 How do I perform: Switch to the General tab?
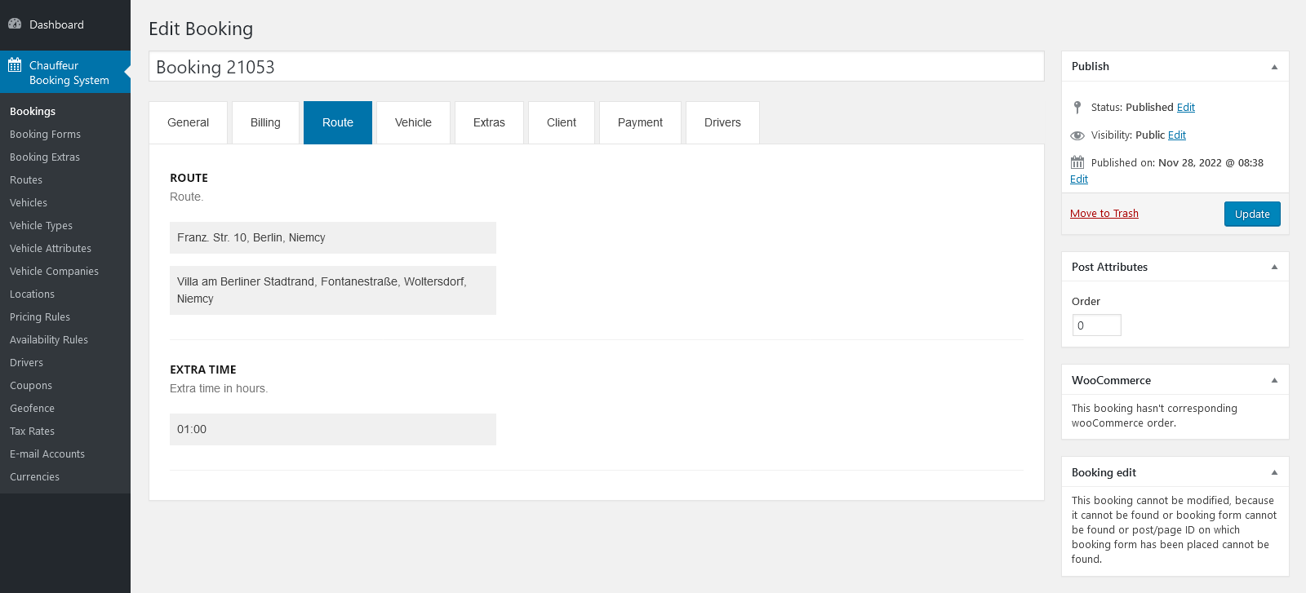(x=188, y=122)
